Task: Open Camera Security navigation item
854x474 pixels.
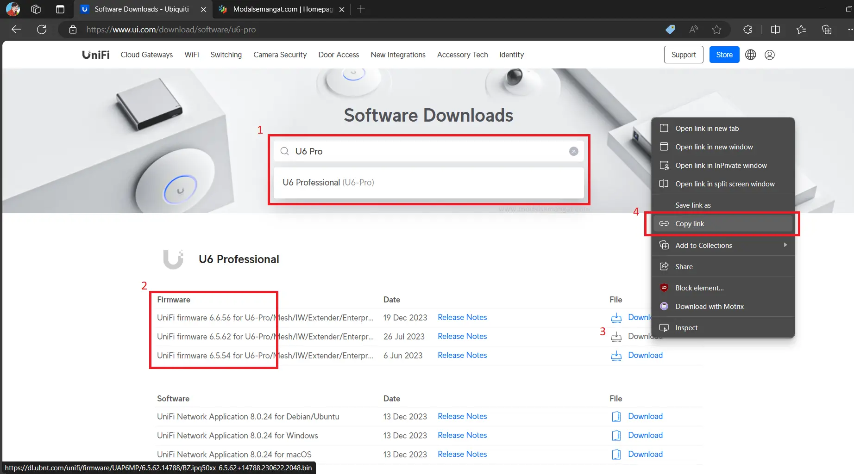Action: pos(280,55)
